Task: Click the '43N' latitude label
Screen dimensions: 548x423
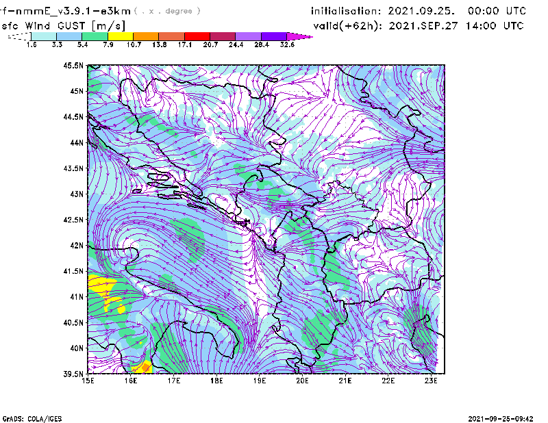Action: coord(77,194)
